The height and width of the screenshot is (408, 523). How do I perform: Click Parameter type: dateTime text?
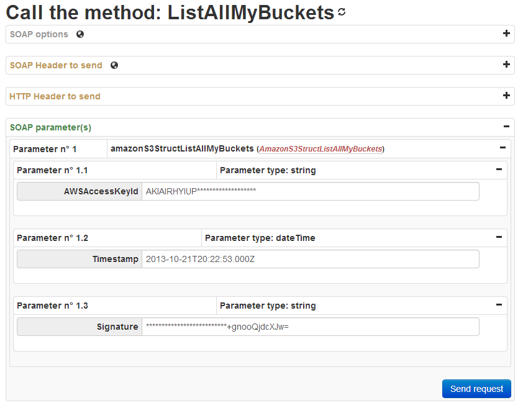click(260, 238)
